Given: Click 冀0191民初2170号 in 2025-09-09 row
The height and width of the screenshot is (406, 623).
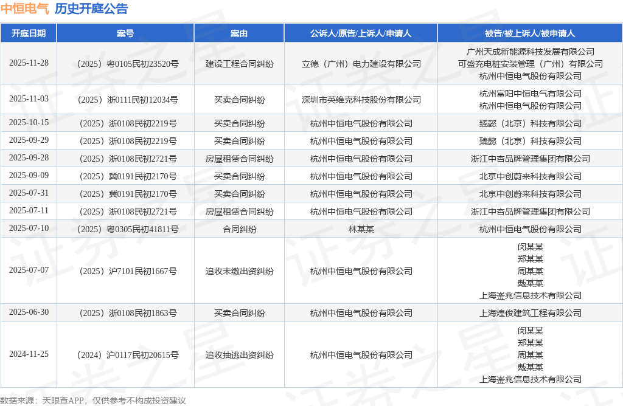Looking at the screenshot, I should tap(128, 176).
